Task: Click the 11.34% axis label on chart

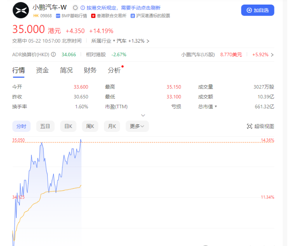Action: [x=267, y=197]
